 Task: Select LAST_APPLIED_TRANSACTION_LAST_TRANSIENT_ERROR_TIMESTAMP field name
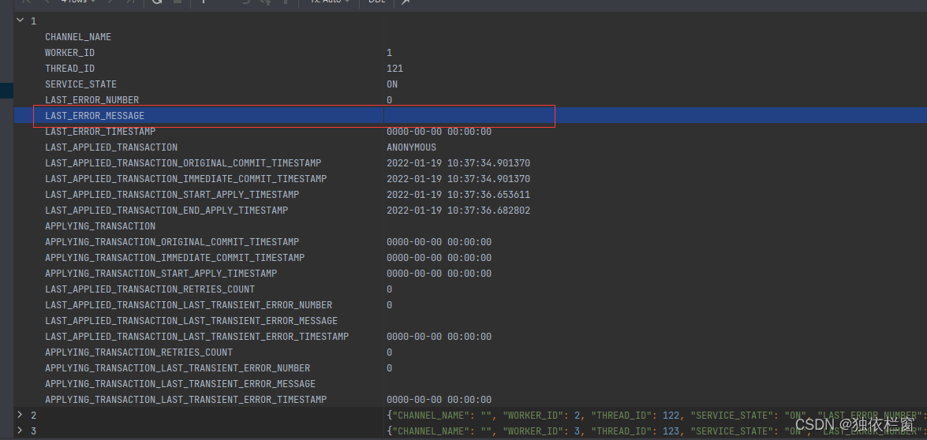point(197,337)
